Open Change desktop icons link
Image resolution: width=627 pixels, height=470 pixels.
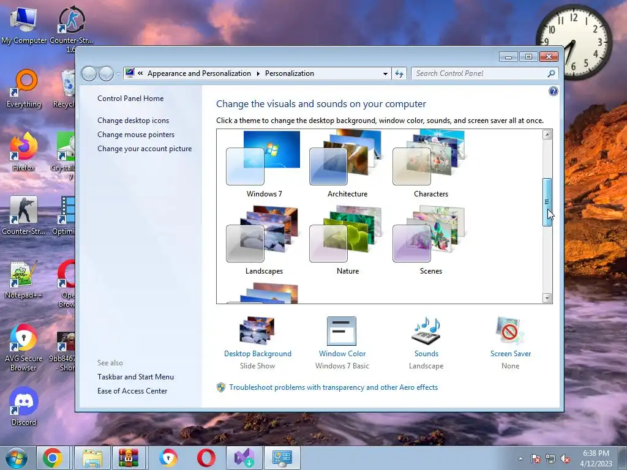click(133, 121)
